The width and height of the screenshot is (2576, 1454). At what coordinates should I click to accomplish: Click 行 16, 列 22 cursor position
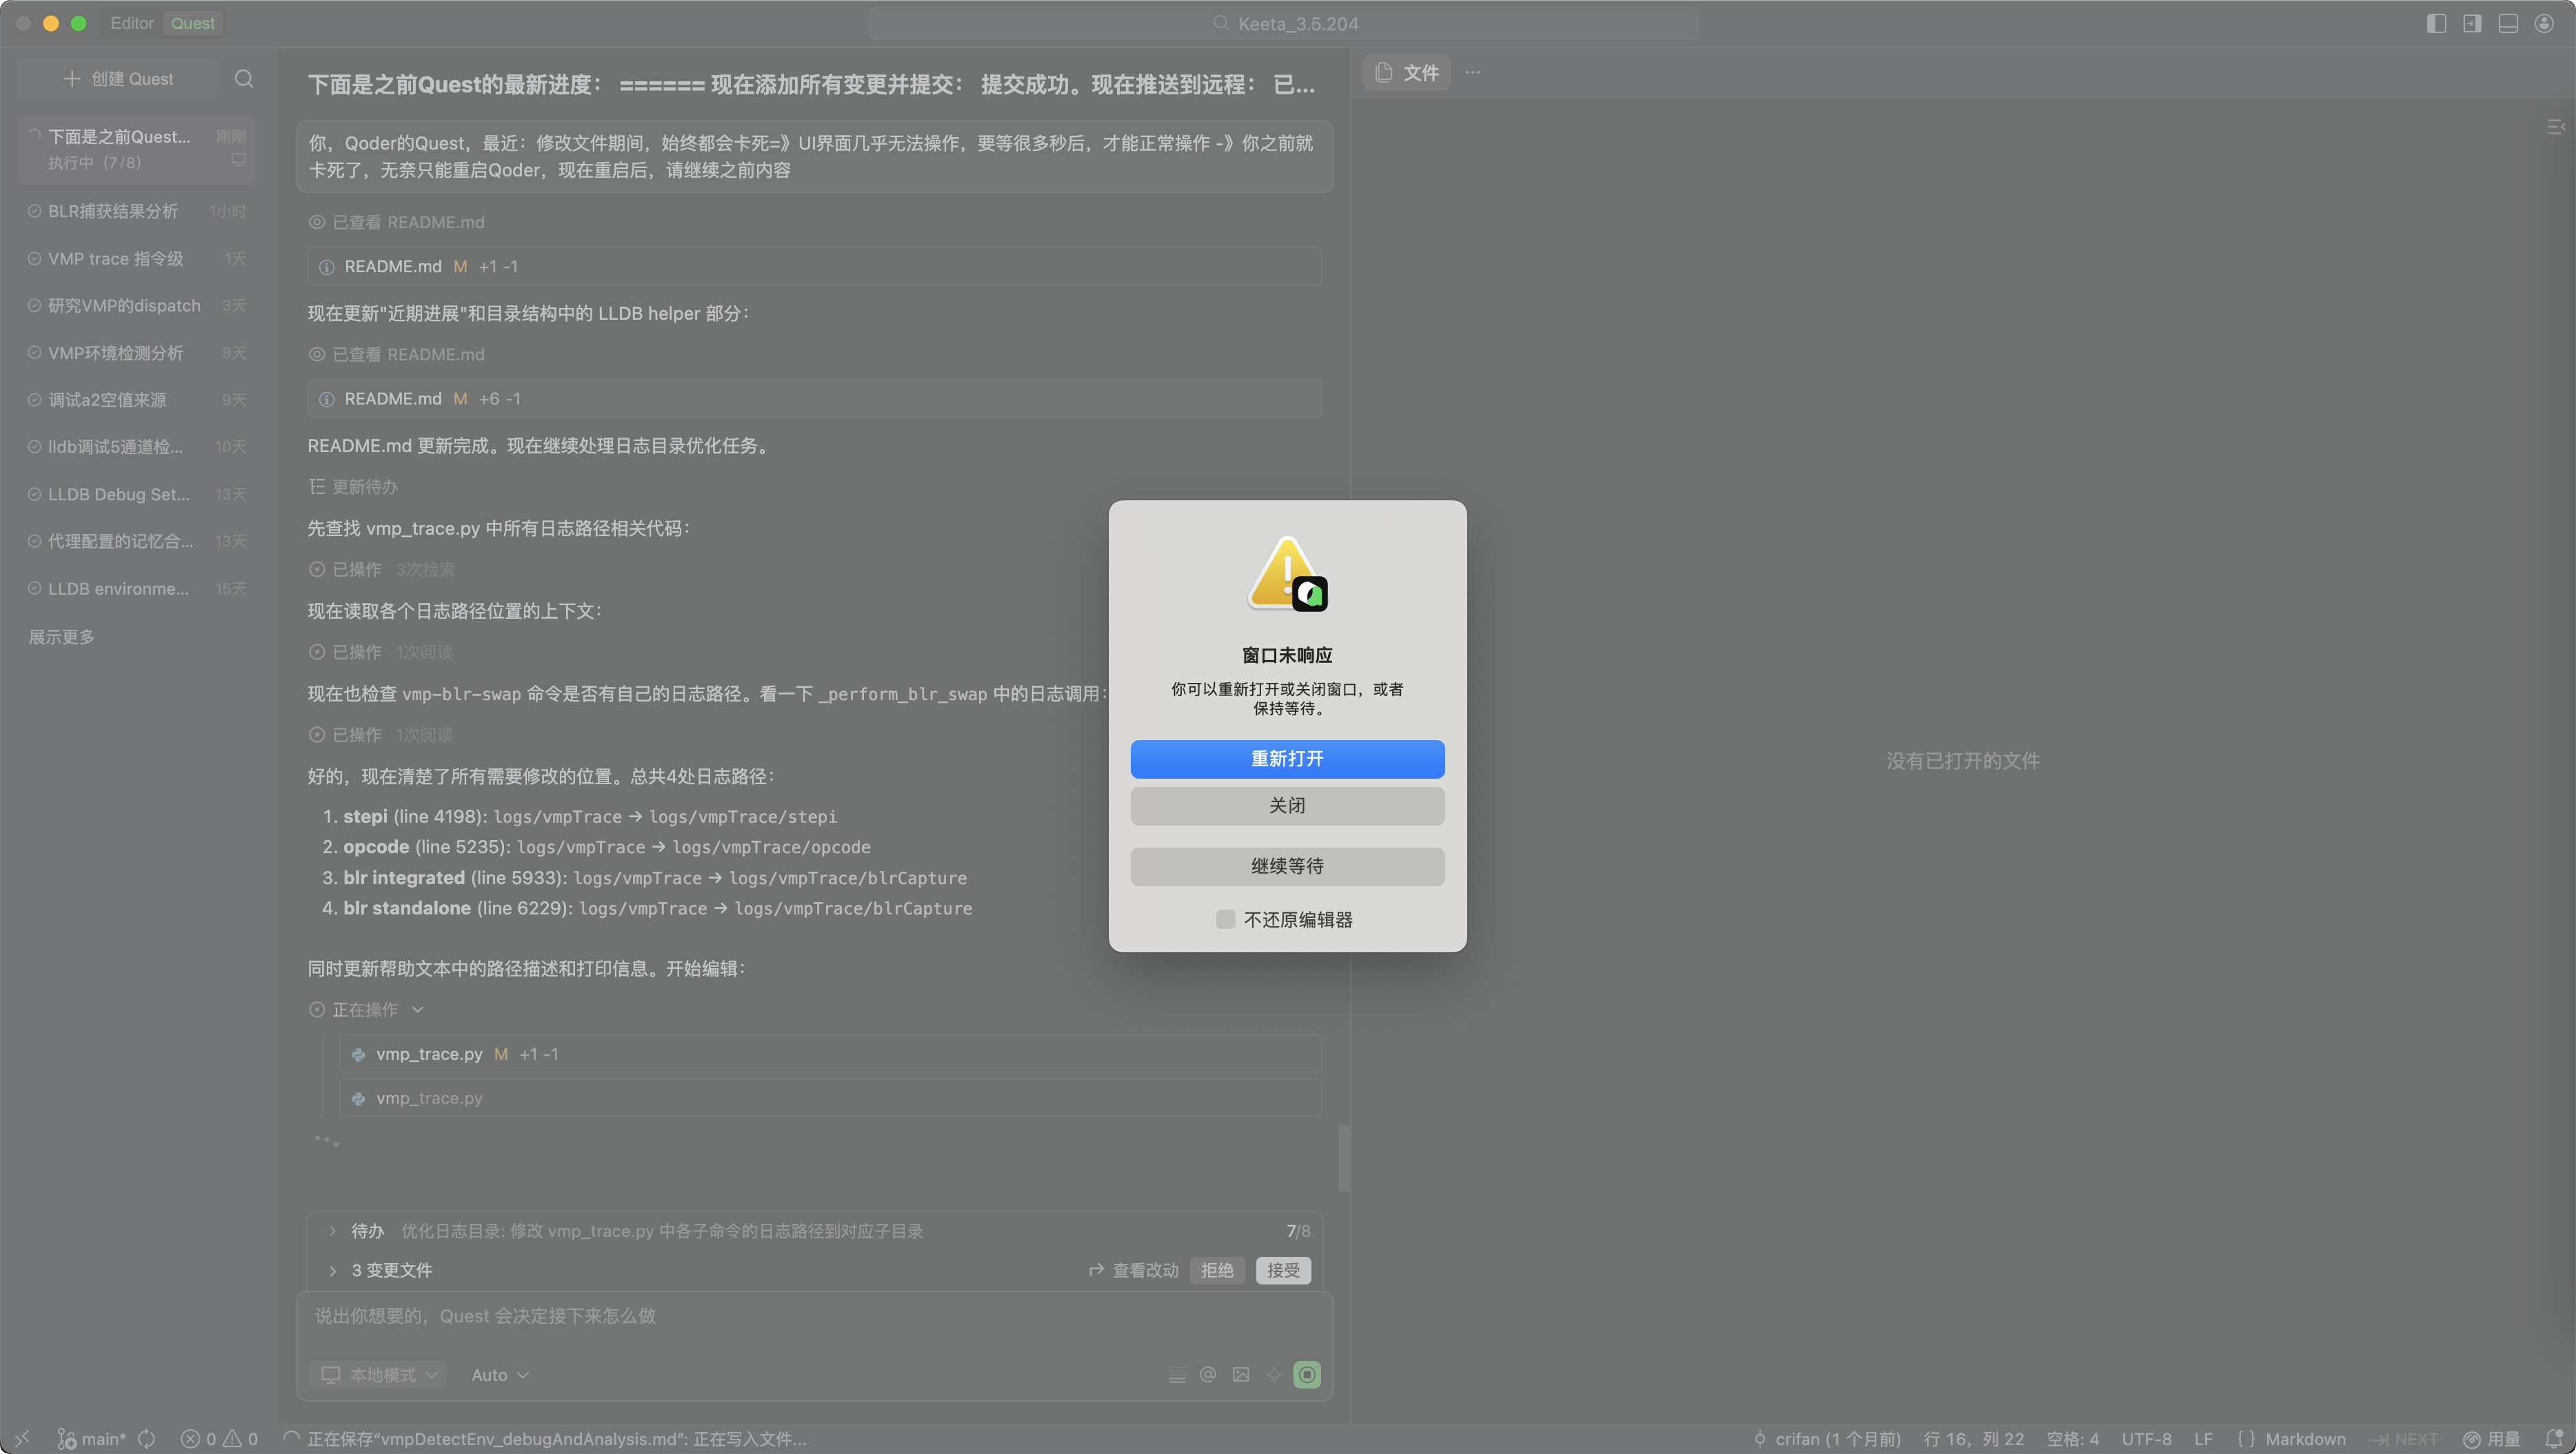click(1974, 1439)
